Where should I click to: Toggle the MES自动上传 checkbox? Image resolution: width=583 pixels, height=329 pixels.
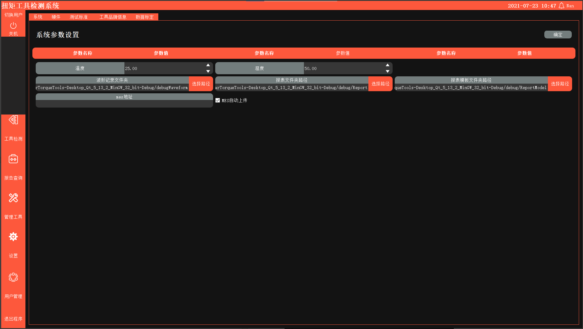click(x=218, y=100)
